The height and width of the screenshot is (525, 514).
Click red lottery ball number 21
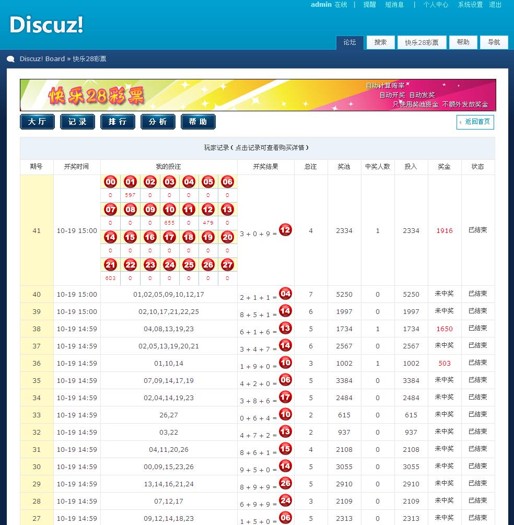pyautogui.click(x=110, y=265)
